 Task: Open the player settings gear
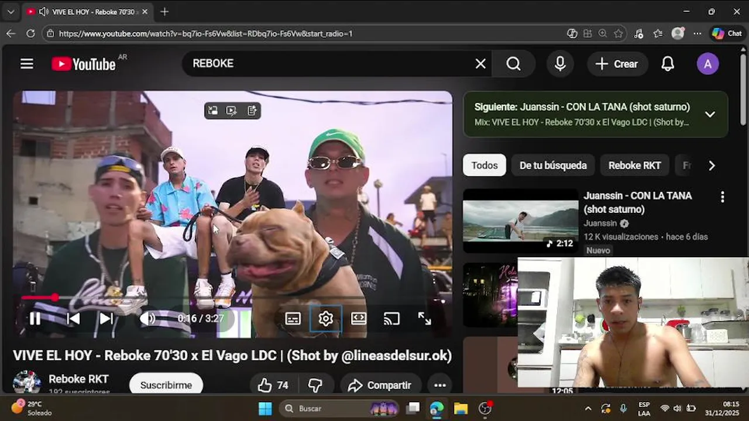(x=326, y=319)
